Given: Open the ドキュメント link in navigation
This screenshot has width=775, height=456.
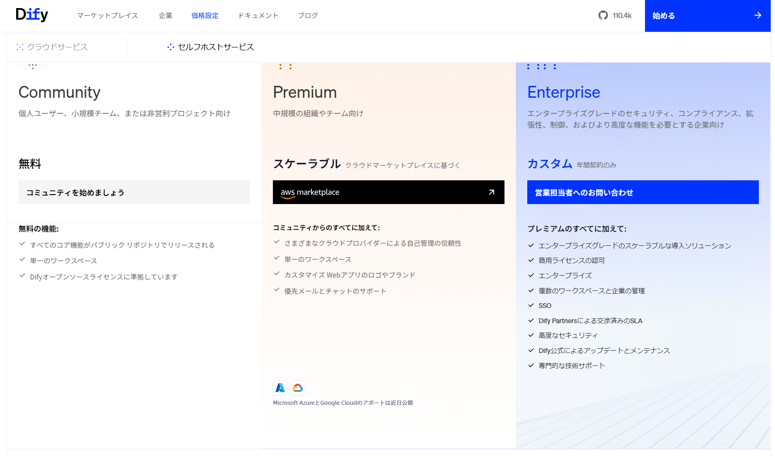Looking at the screenshot, I should pyautogui.click(x=258, y=16).
